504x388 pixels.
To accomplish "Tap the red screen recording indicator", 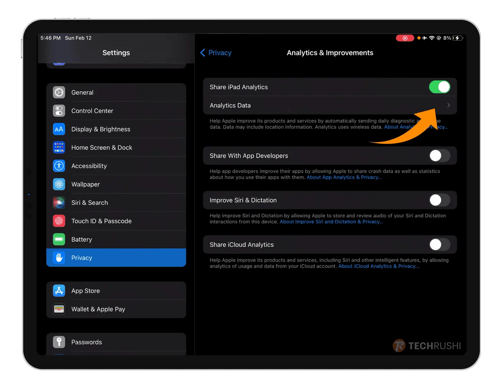I will (405, 38).
